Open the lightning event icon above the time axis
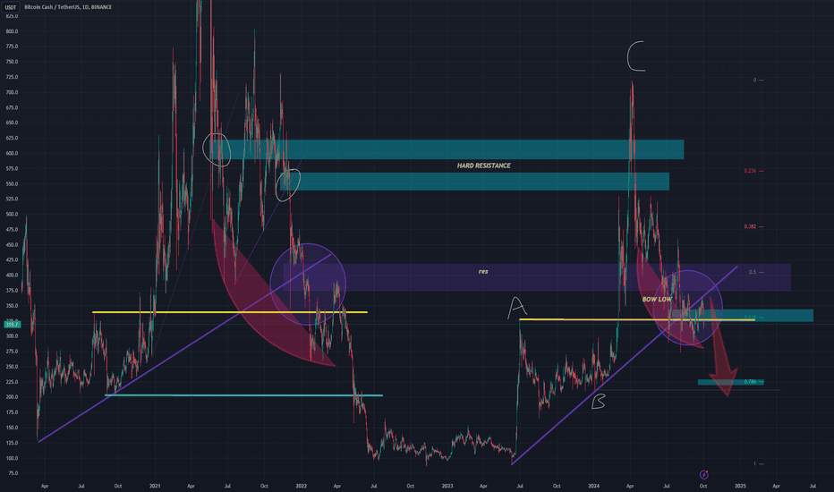The width and height of the screenshot is (834, 492). click(x=703, y=474)
